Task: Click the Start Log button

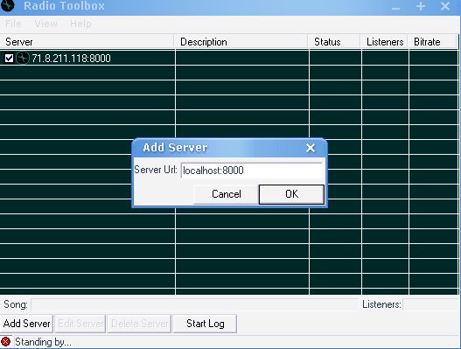Action: click(x=206, y=324)
